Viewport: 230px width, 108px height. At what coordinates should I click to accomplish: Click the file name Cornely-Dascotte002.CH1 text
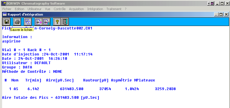coord(65,28)
